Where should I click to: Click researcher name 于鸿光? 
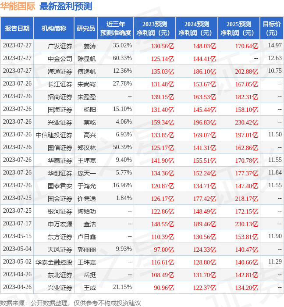pyautogui.click(x=87, y=186)
